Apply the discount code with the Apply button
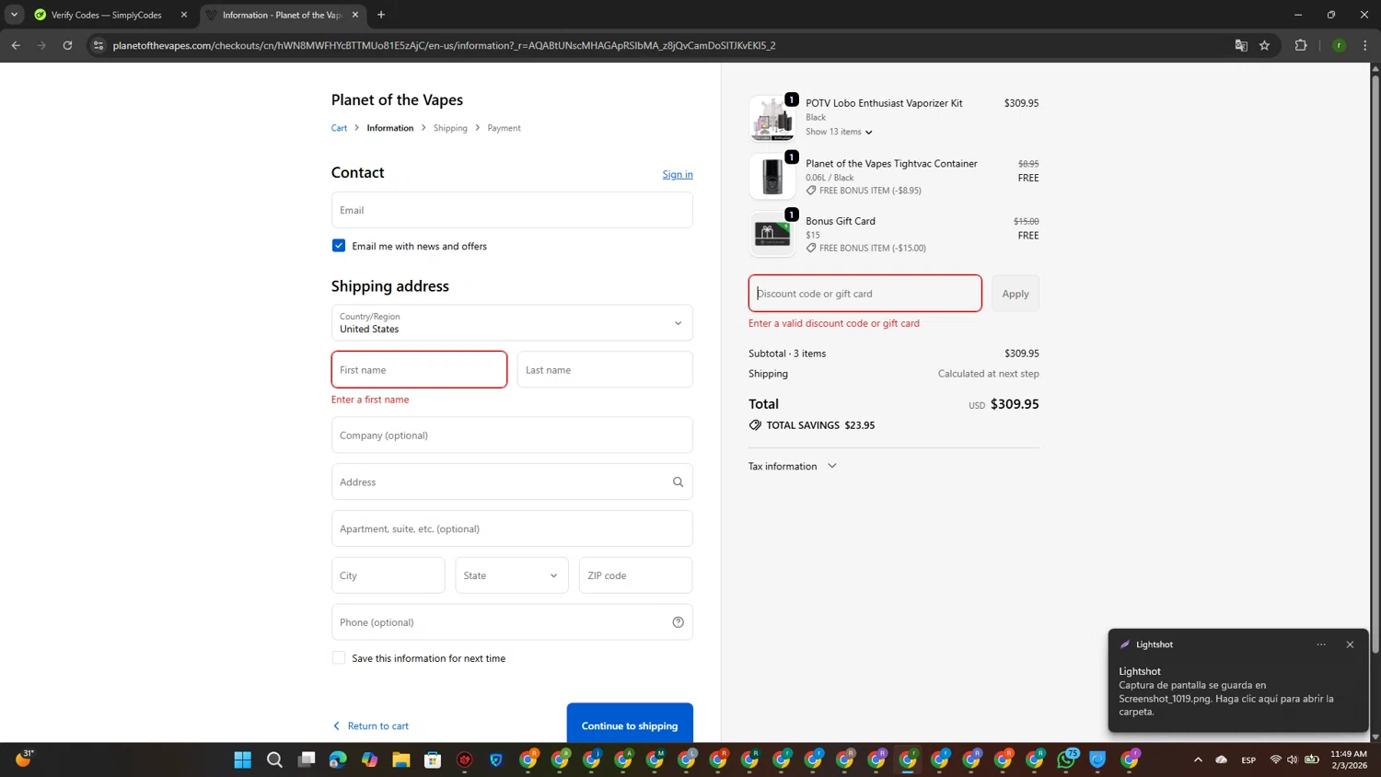Image resolution: width=1381 pixels, height=777 pixels. point(1015,294)
